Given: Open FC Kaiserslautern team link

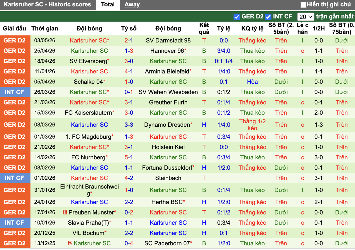Looking at the screenshot, I should point(88,113).
